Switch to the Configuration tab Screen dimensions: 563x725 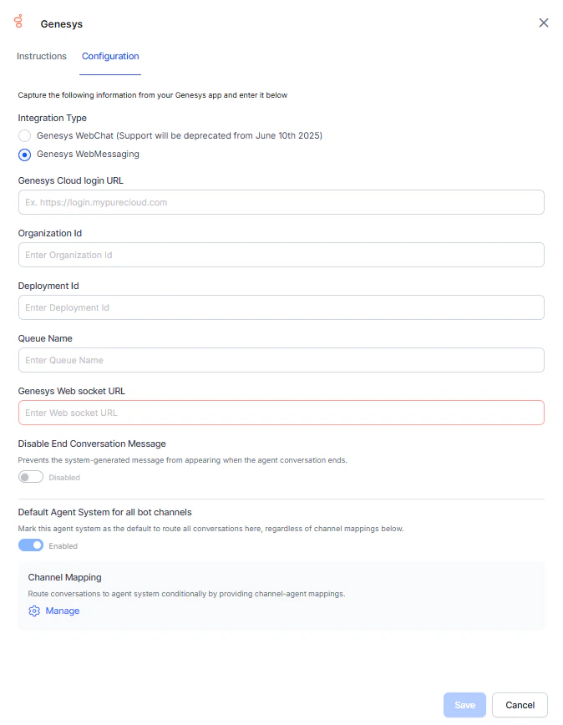(110, 56)
